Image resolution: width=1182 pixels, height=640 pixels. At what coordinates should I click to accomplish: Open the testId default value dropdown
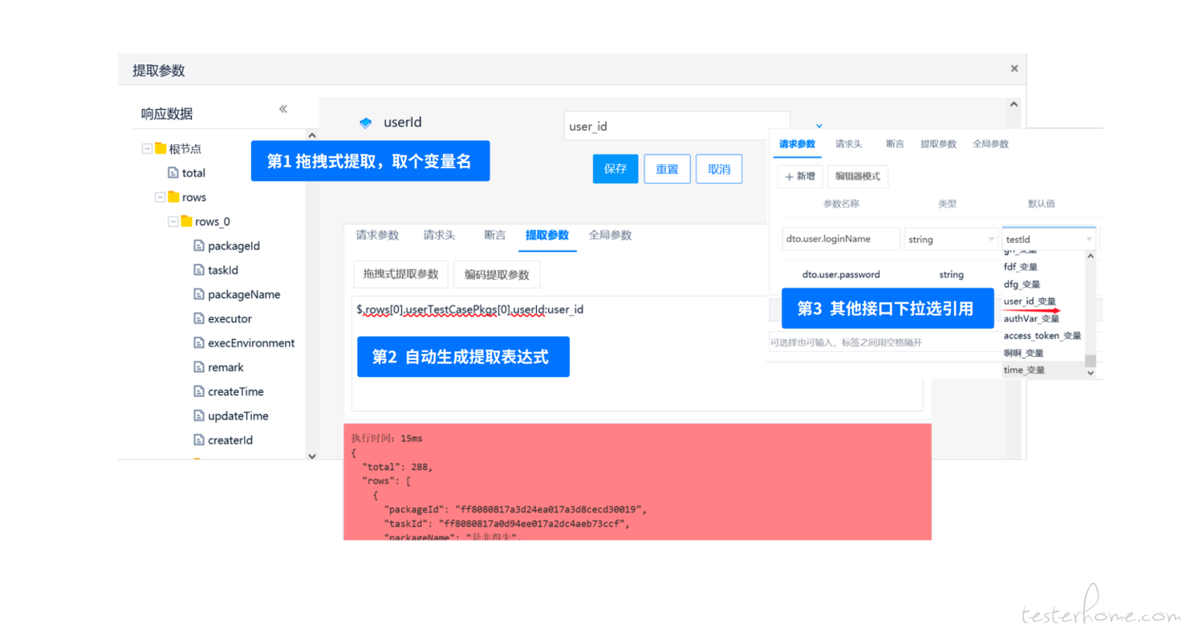[x=1048, y=239]
